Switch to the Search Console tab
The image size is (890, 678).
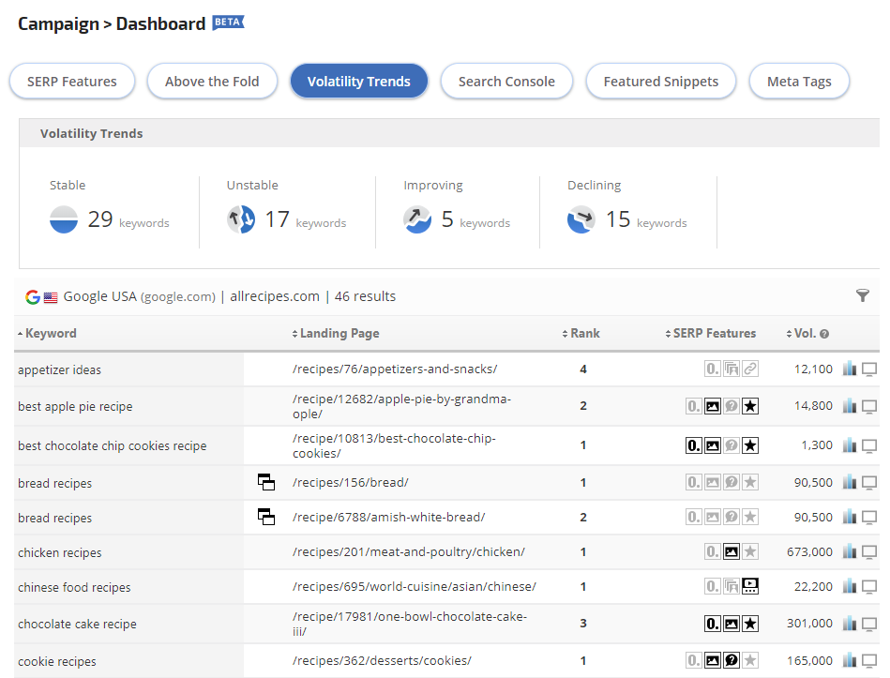[x=506, y=82]
